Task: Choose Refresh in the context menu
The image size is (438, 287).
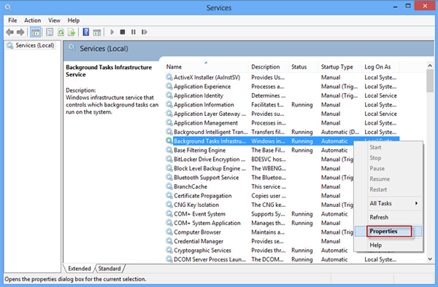Action: (388, 217)
